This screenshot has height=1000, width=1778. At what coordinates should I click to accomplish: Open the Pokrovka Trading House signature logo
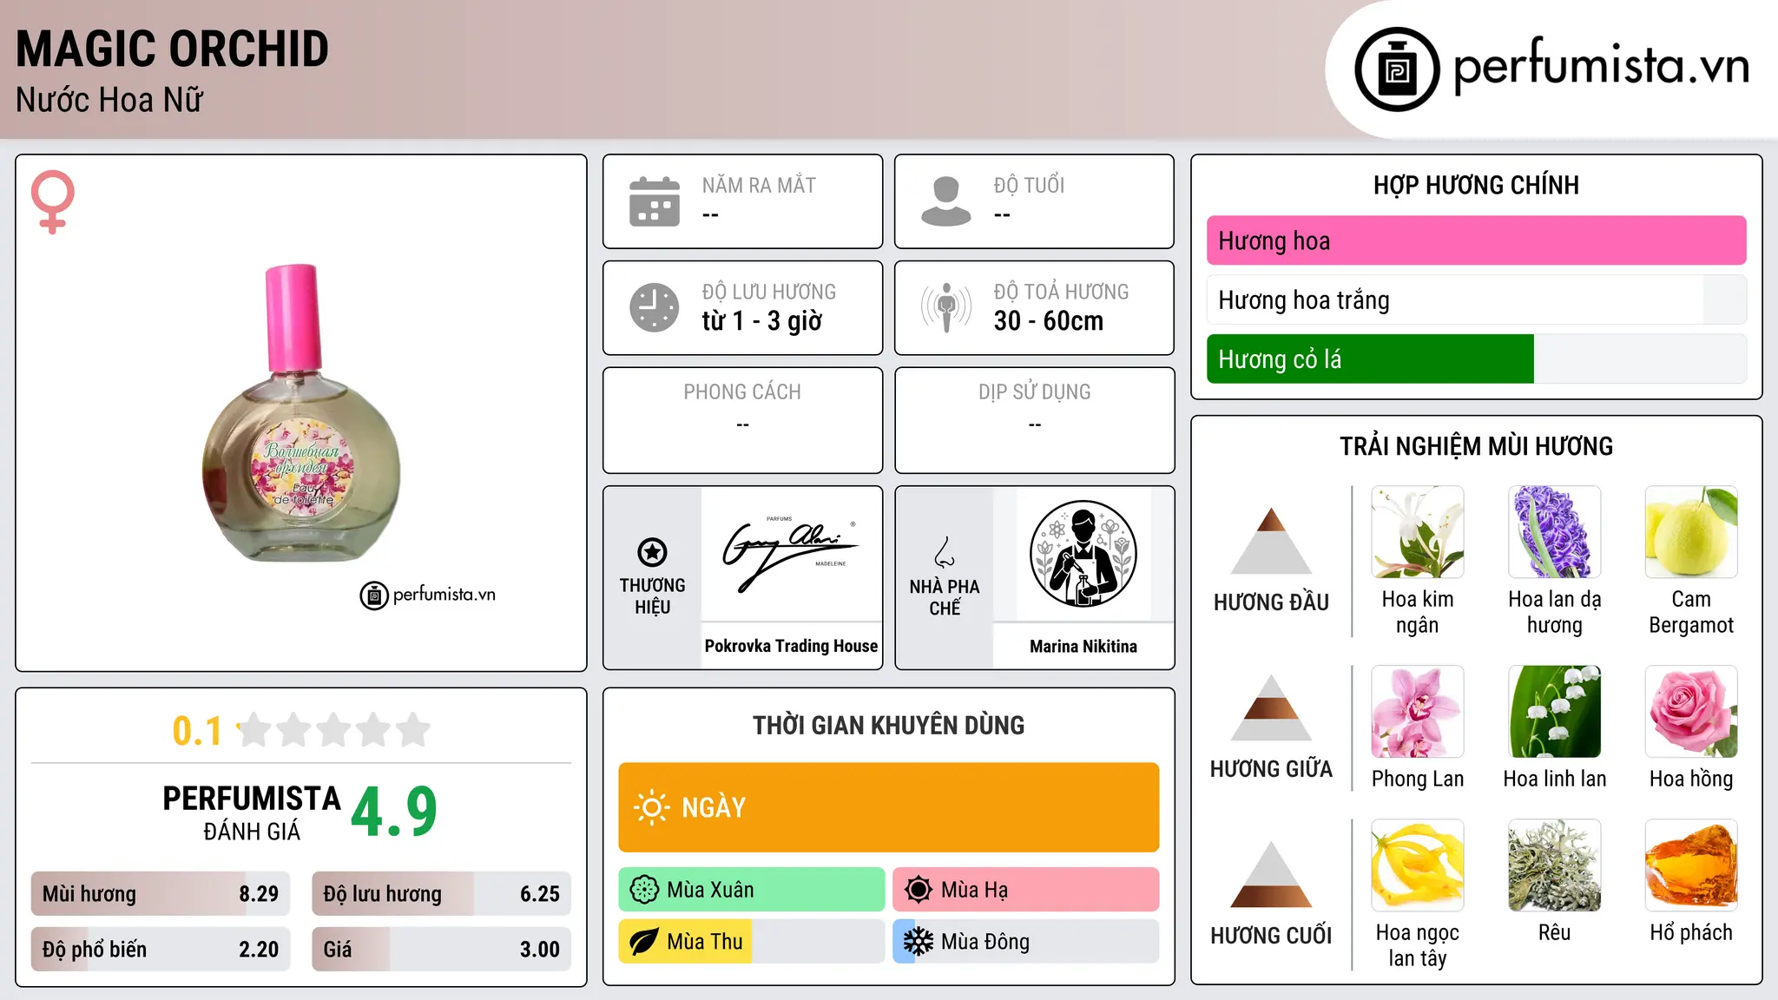791,554
